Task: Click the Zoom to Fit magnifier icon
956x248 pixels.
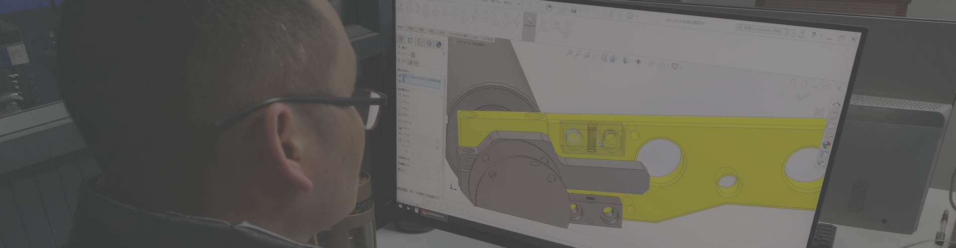Action: coord(570,52)
